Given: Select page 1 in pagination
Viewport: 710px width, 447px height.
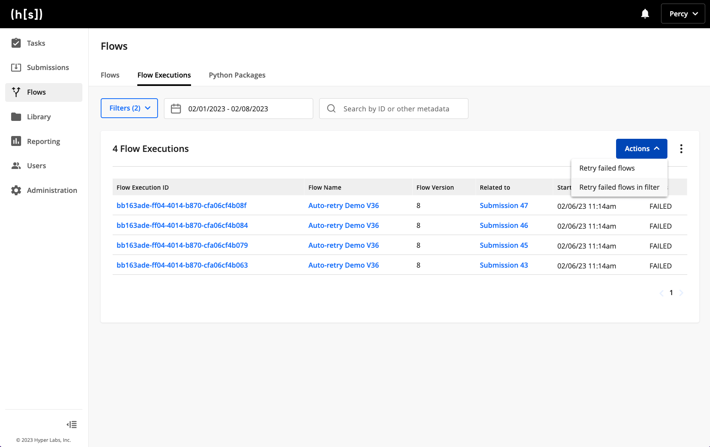Looking at the screenshot, I should point(671,293).
